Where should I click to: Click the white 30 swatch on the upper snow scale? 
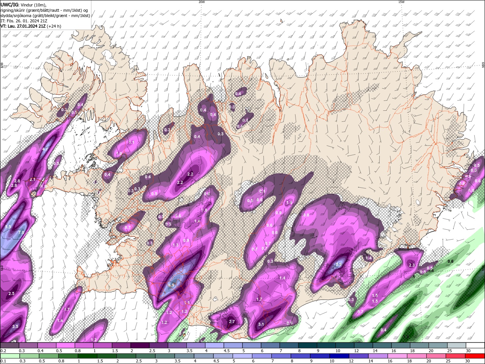475,345
